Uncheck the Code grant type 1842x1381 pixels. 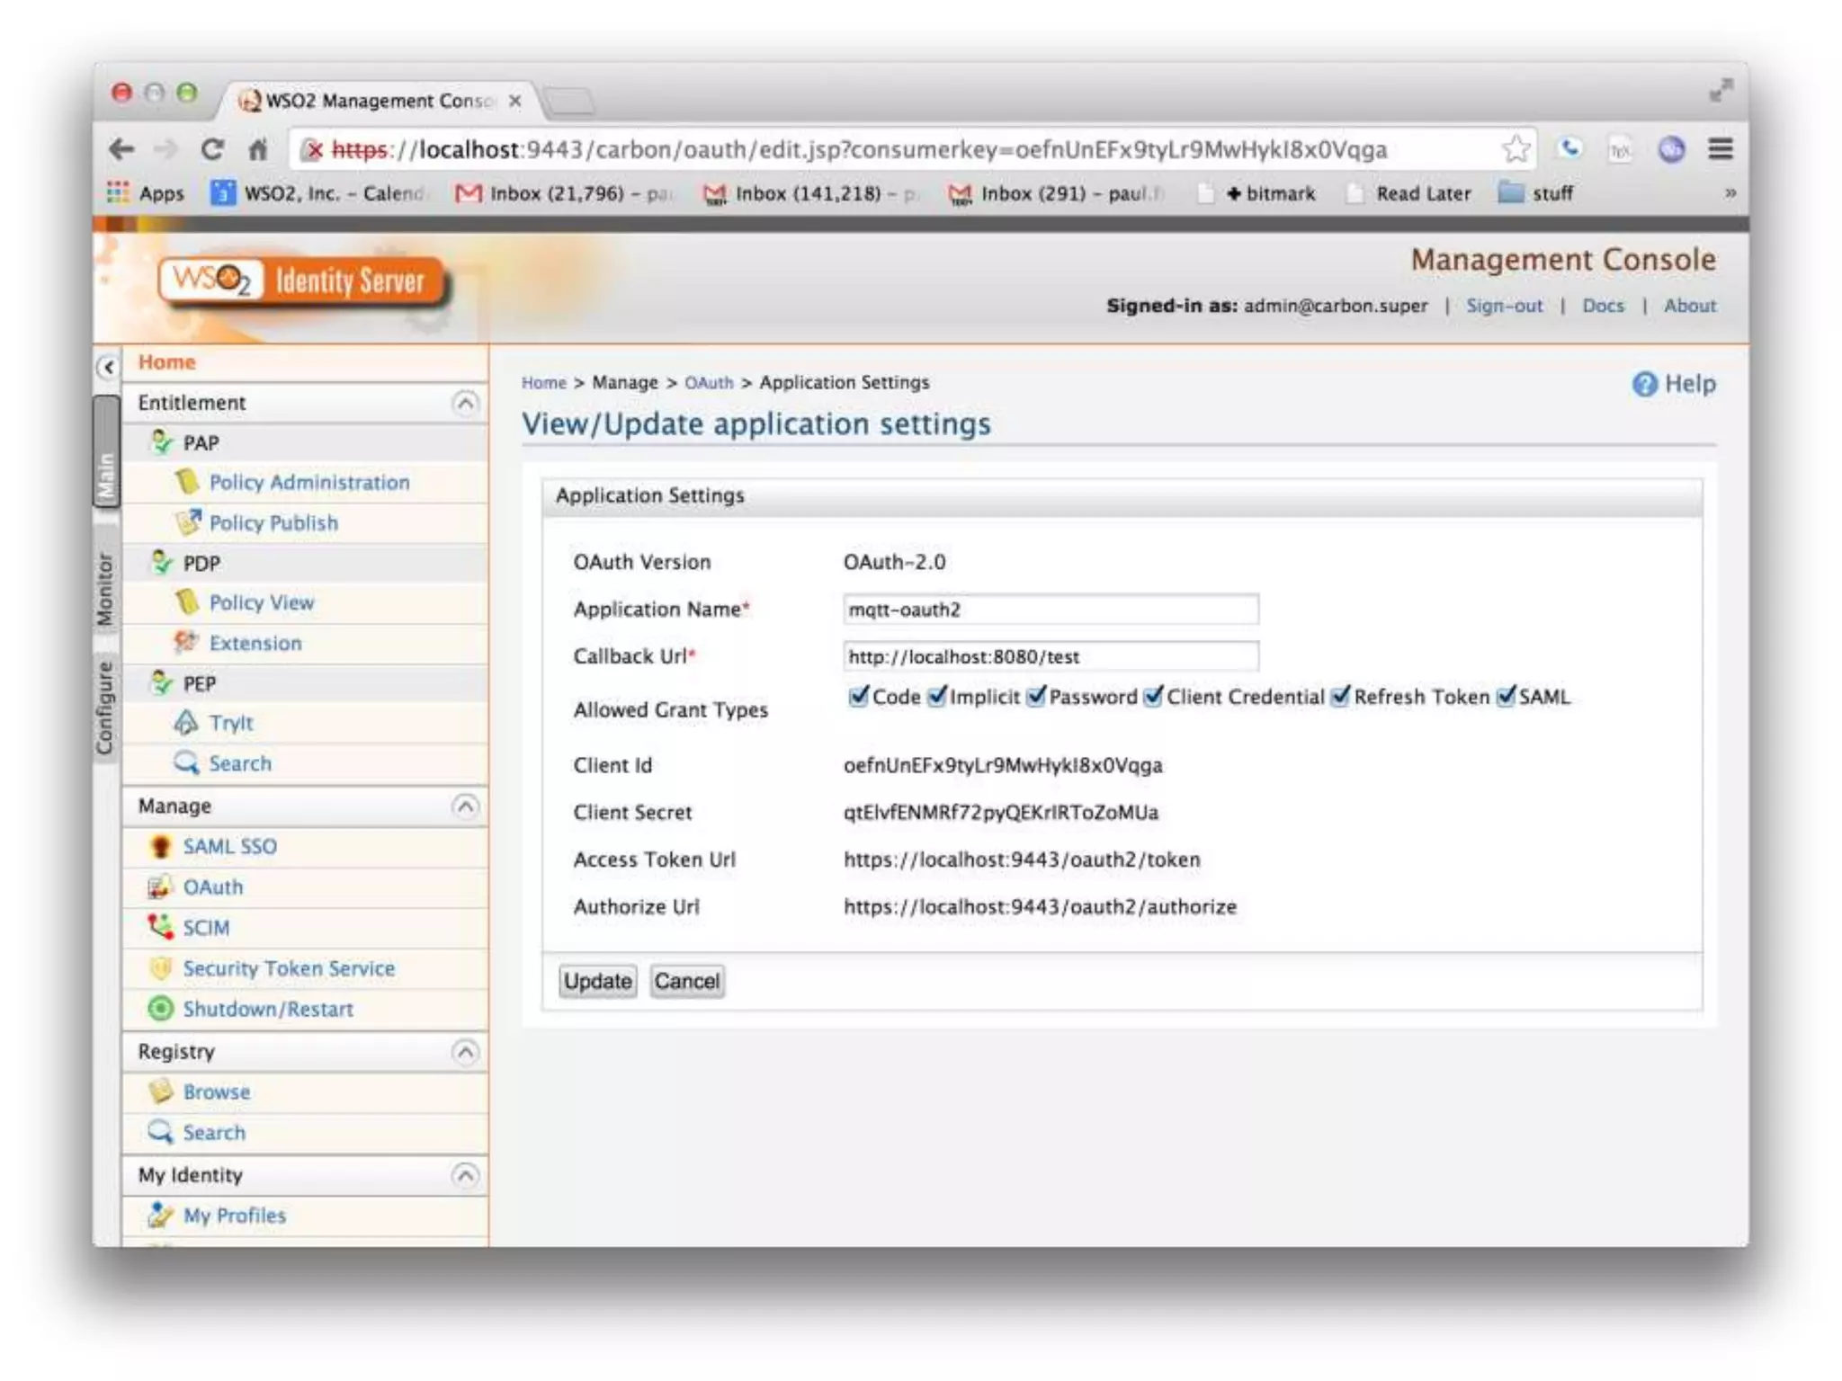click(x=858, y=697)
